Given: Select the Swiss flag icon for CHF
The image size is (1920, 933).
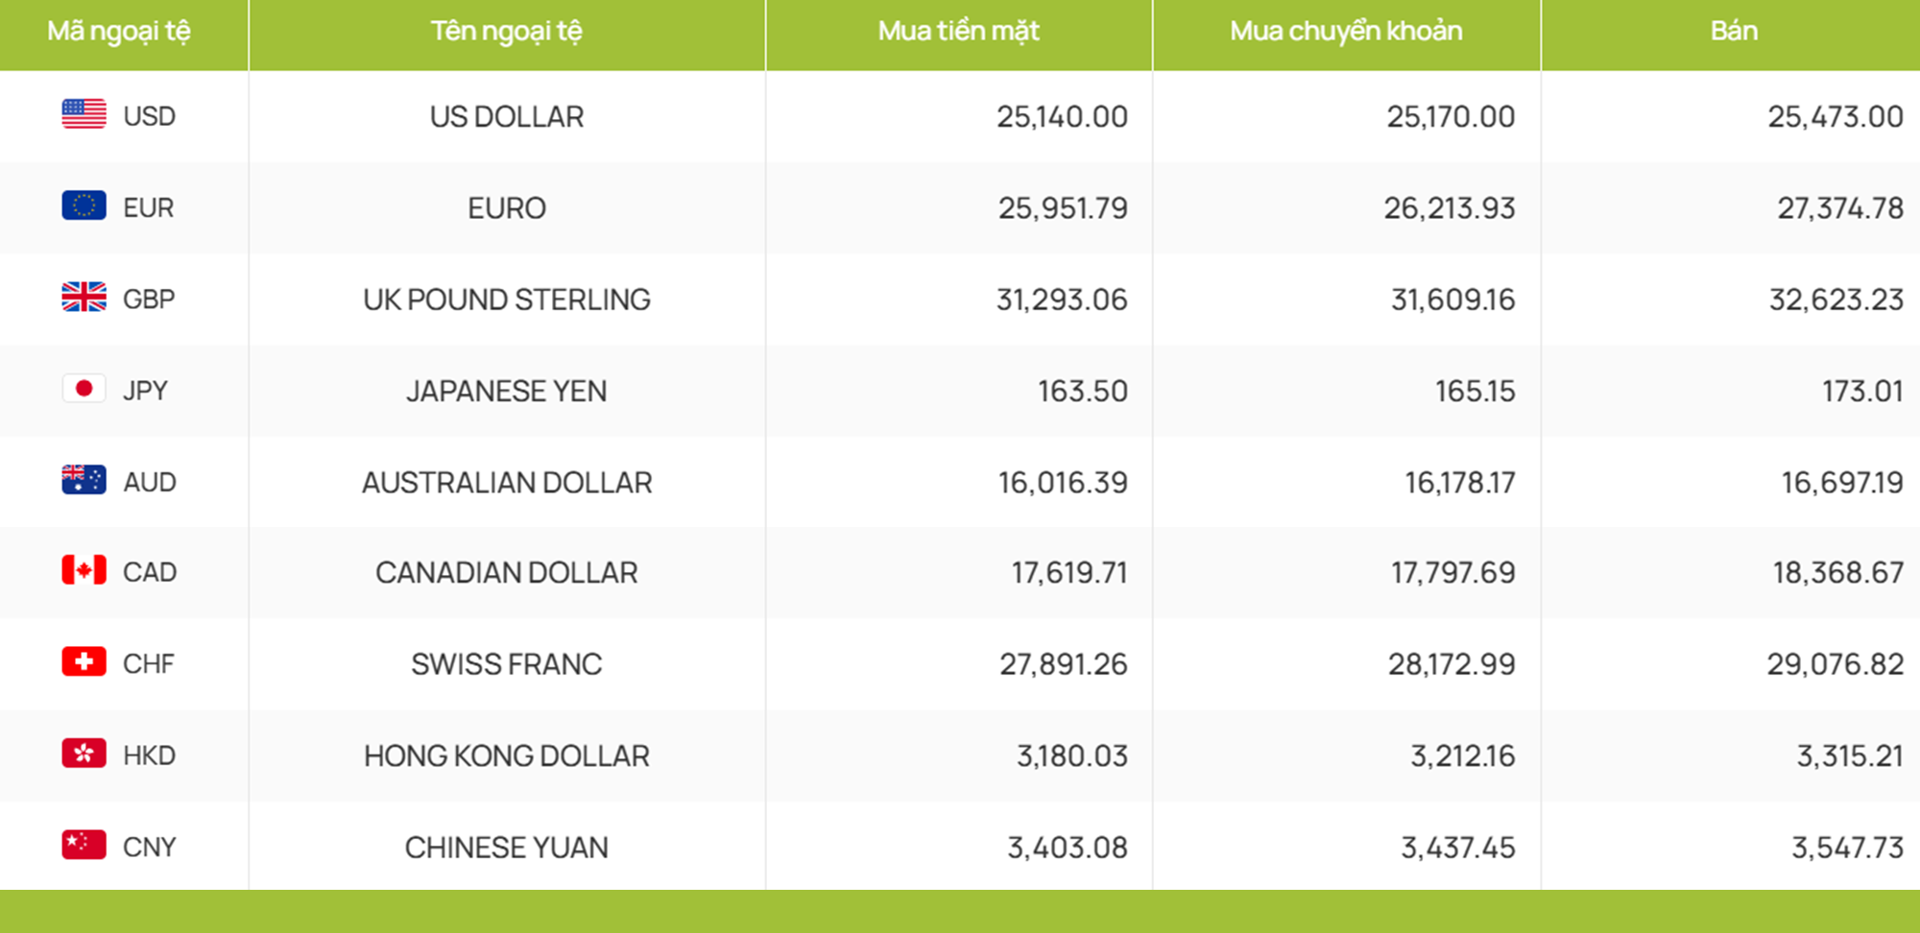Looking at the screenshot, I should click(x=84, y=661).
